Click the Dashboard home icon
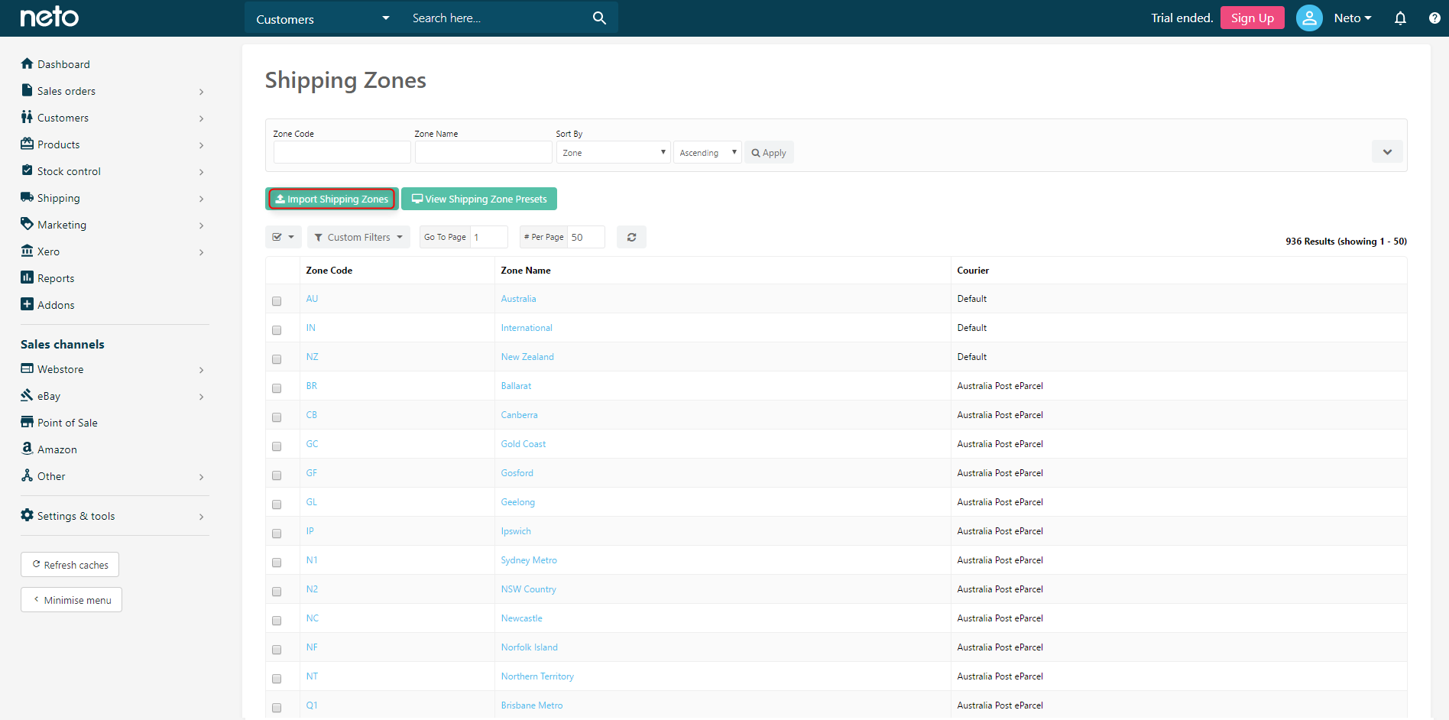1449x720 pixels. coord(28,63)
